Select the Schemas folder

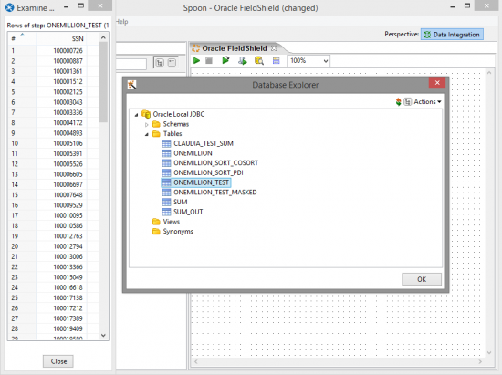tap(176, 124)
